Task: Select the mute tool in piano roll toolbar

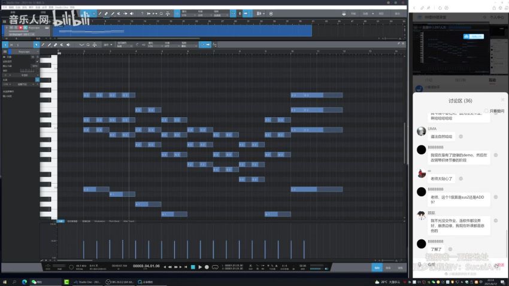Action: pyautogui.click(x=61, y=45)
